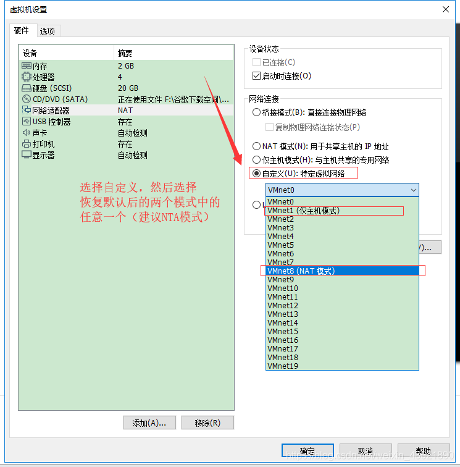Click the 20 GB disk summary value
Image resolution: width=460 pixels, height=467 pixels.
click(x=128, y=88)
